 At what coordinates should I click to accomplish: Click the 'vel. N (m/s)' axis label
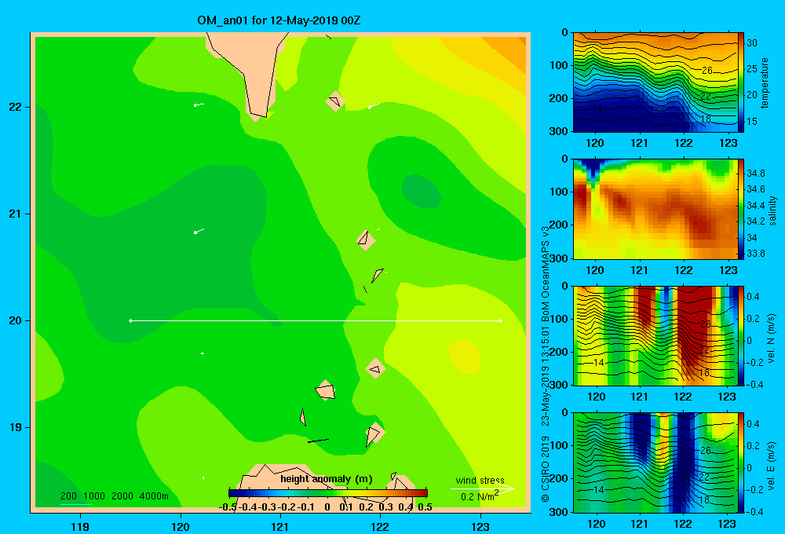771,338
